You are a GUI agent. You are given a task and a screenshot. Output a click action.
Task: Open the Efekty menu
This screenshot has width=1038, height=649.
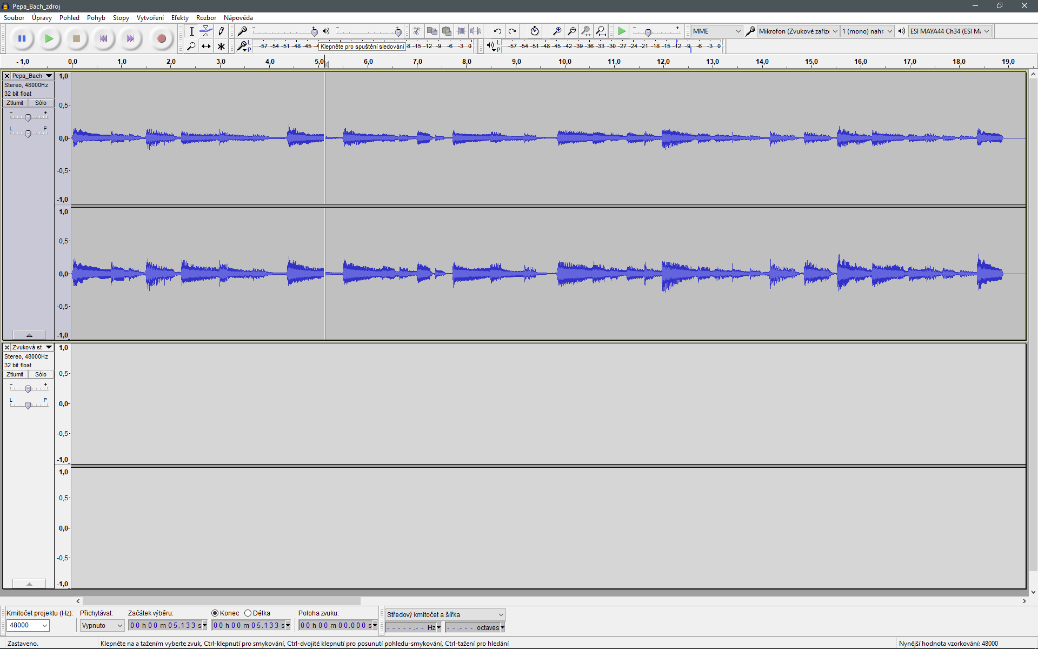tap(180, 18)
